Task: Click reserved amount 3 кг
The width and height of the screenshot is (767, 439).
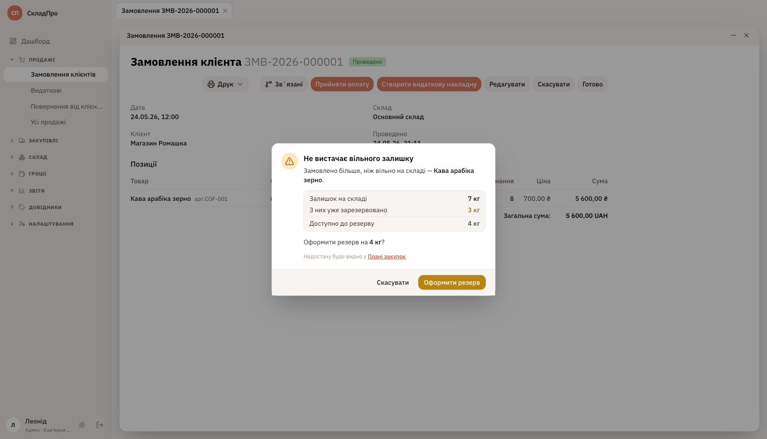Action: 474,210
